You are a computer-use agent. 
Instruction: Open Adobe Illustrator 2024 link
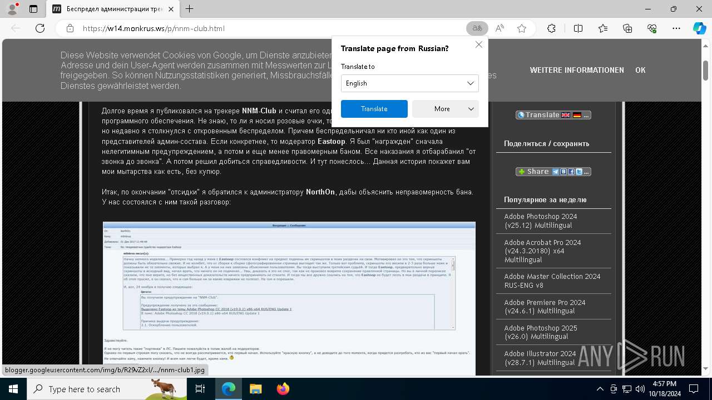tap(540, 358)
